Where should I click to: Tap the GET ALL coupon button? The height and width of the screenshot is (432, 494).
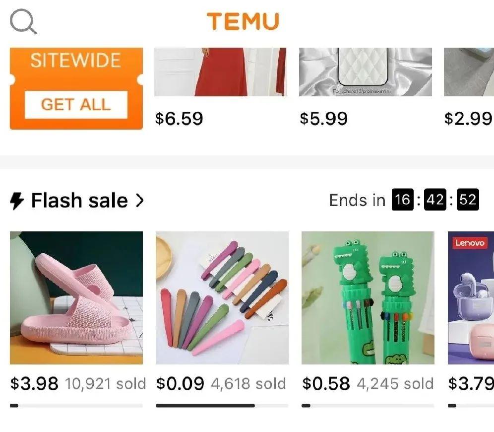coord(76,105)
